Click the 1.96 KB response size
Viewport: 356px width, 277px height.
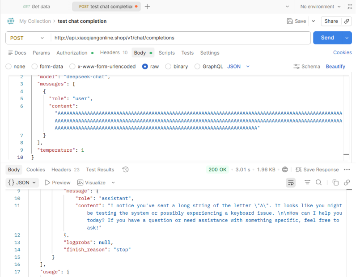click(266, 170)
